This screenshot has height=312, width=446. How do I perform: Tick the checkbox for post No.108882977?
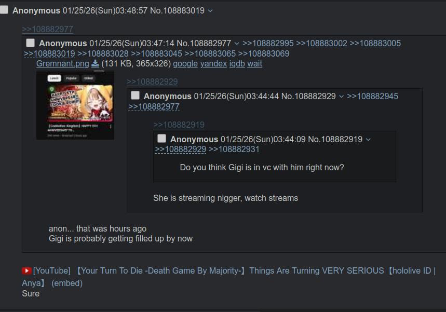pos(31,43)
